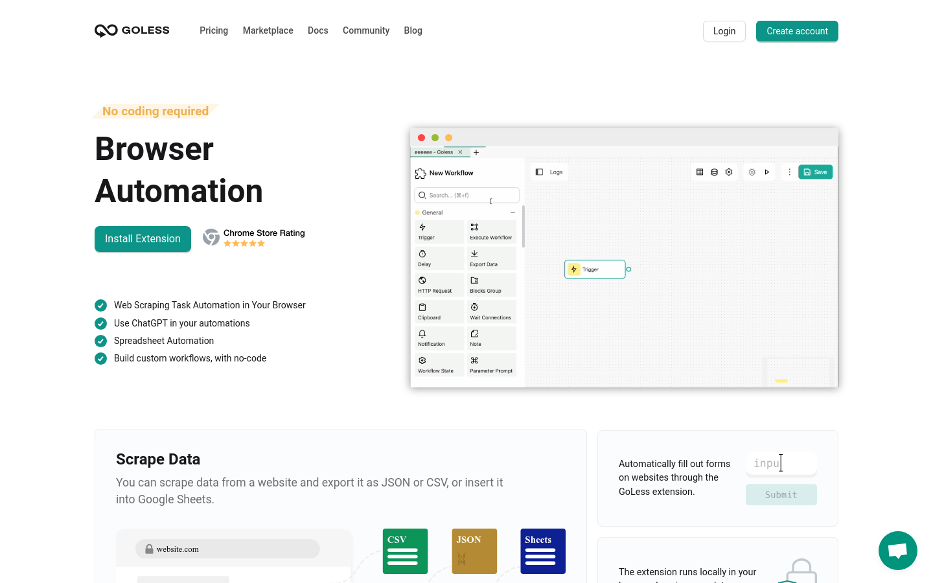Open the Docs page

(x=317, y=30)
